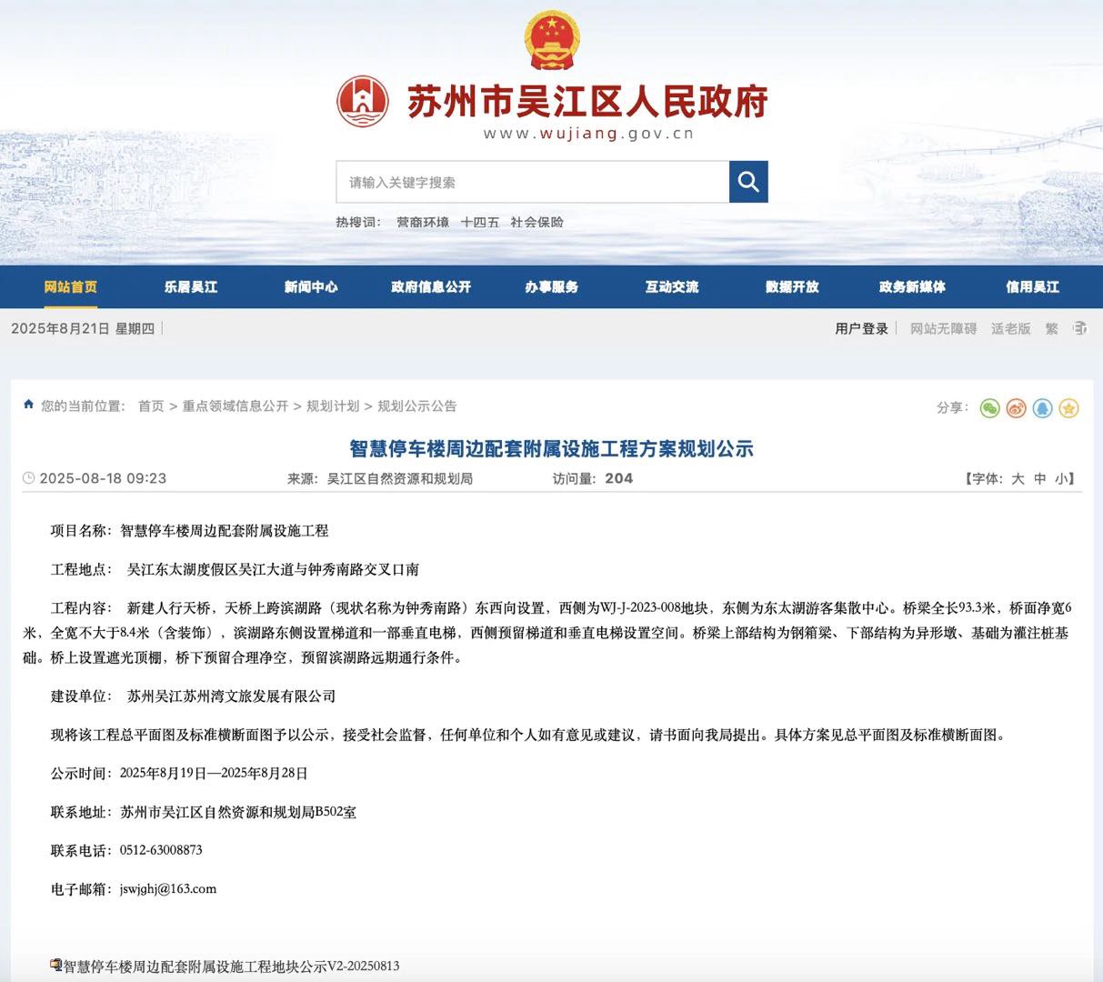Click the hot search term 营商环境

click(x=423, y=222)
